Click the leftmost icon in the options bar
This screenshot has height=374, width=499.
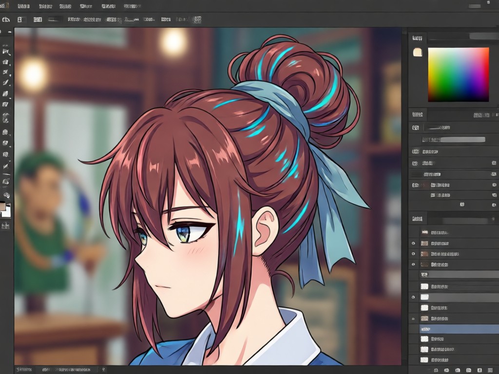[x=6, y=19]
